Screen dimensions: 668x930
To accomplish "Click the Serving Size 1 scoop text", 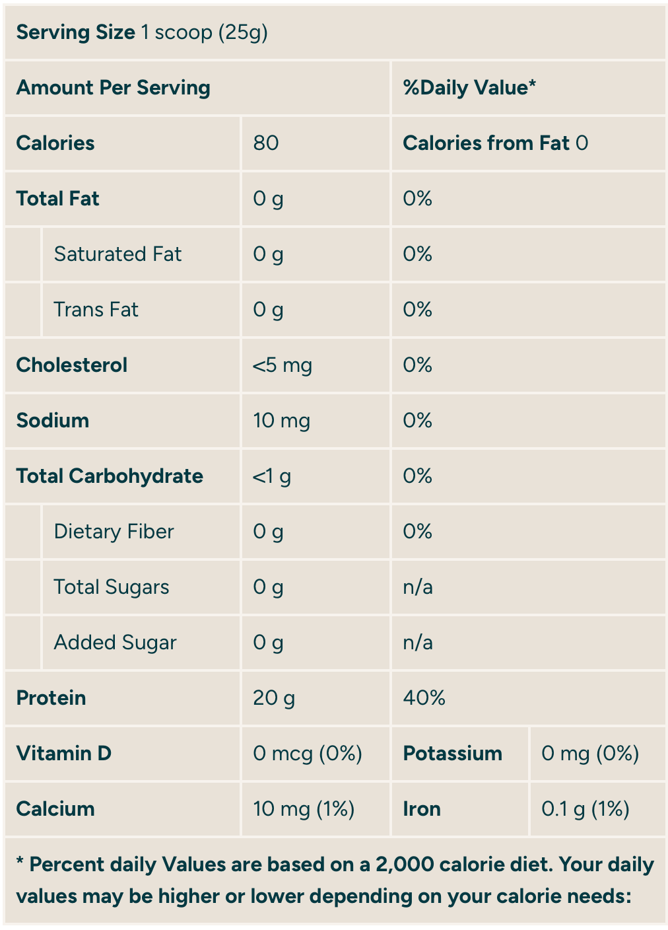I will (142, 32).
